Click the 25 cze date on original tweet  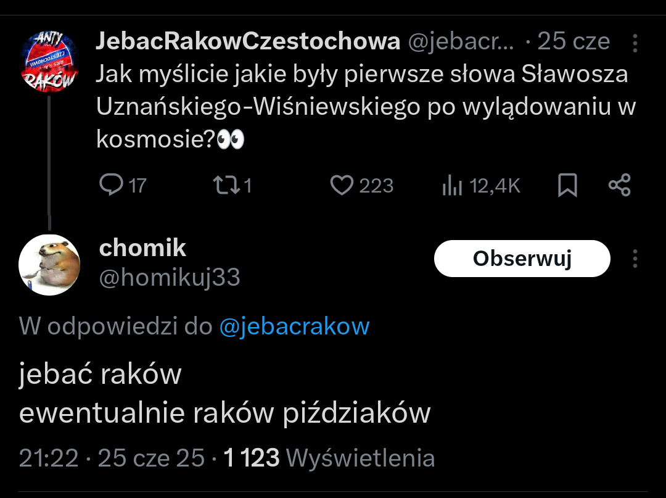(573, 41)
